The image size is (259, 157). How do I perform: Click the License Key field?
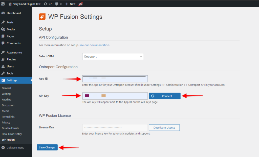click(x=115, y=128)
